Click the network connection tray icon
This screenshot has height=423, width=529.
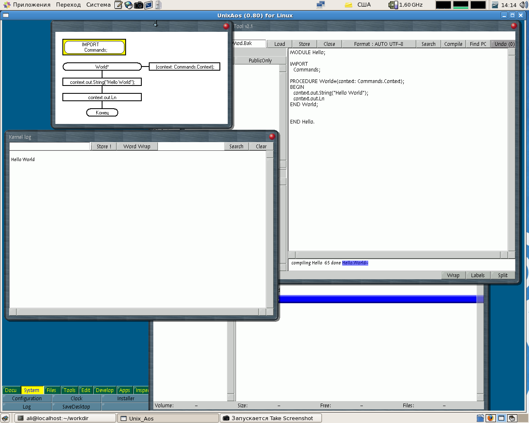point(321,5)
